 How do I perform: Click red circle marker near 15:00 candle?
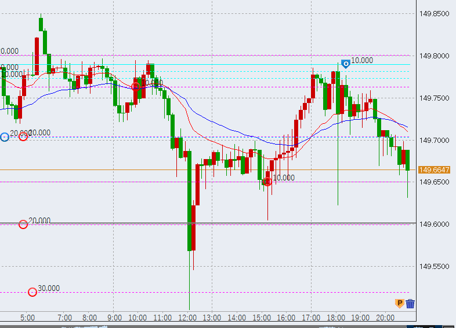[267, 182]
